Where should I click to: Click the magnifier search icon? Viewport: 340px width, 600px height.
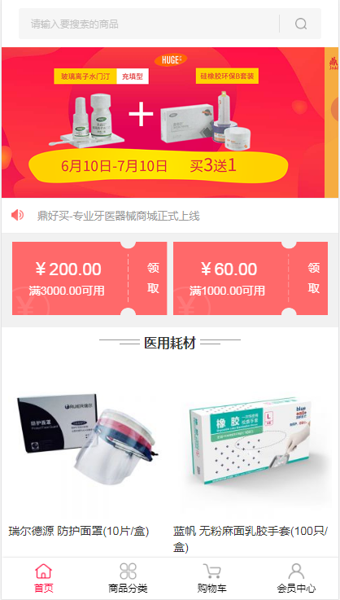[301, 24]
